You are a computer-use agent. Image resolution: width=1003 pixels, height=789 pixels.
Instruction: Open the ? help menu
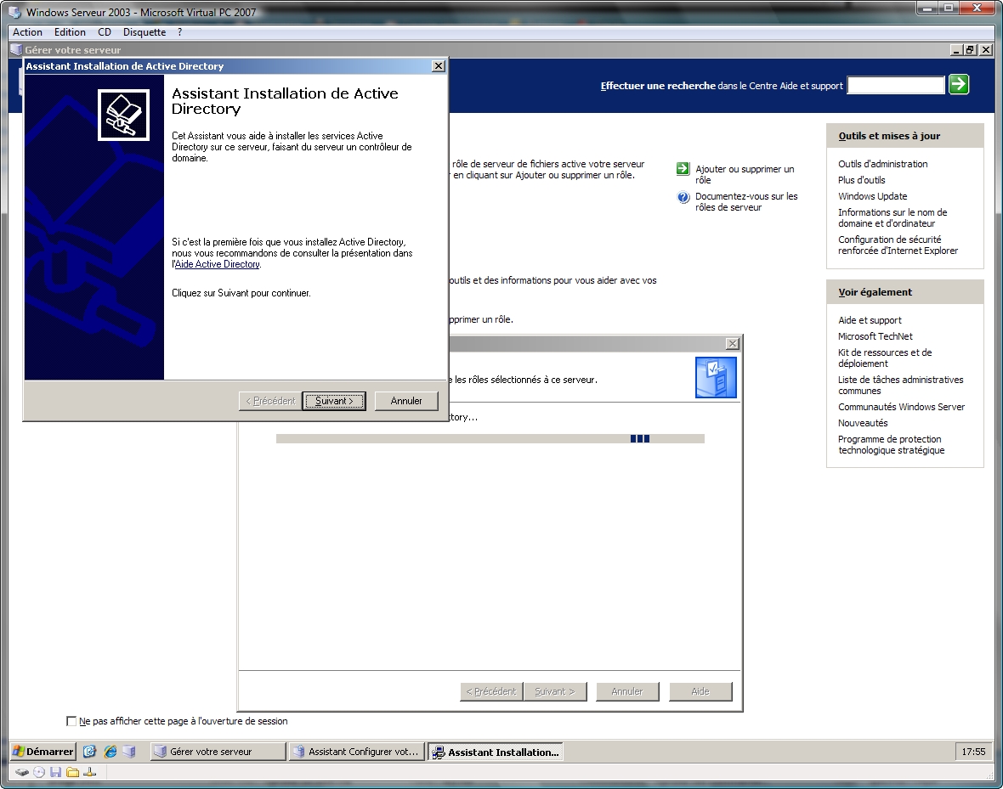pyautogui.click(x=179, y=32)
